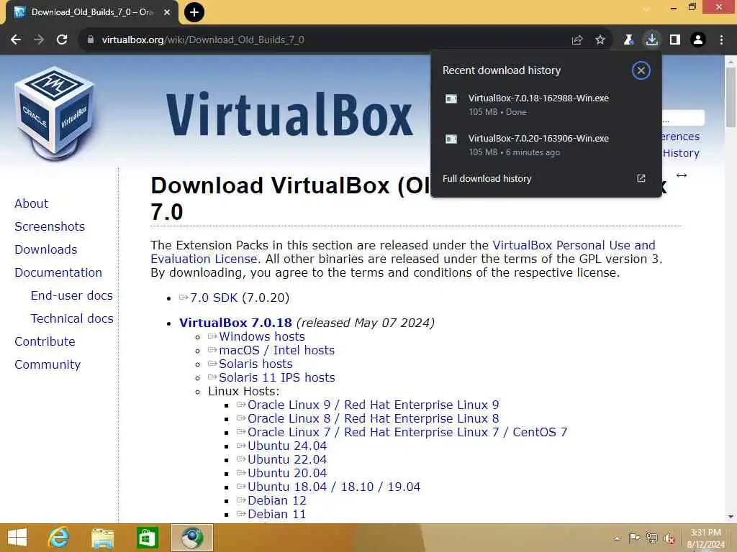Viewport: 737px width, 552px height.
Task: Launch Internet Explorer from taskbar
Action: [x=58, y=538]
